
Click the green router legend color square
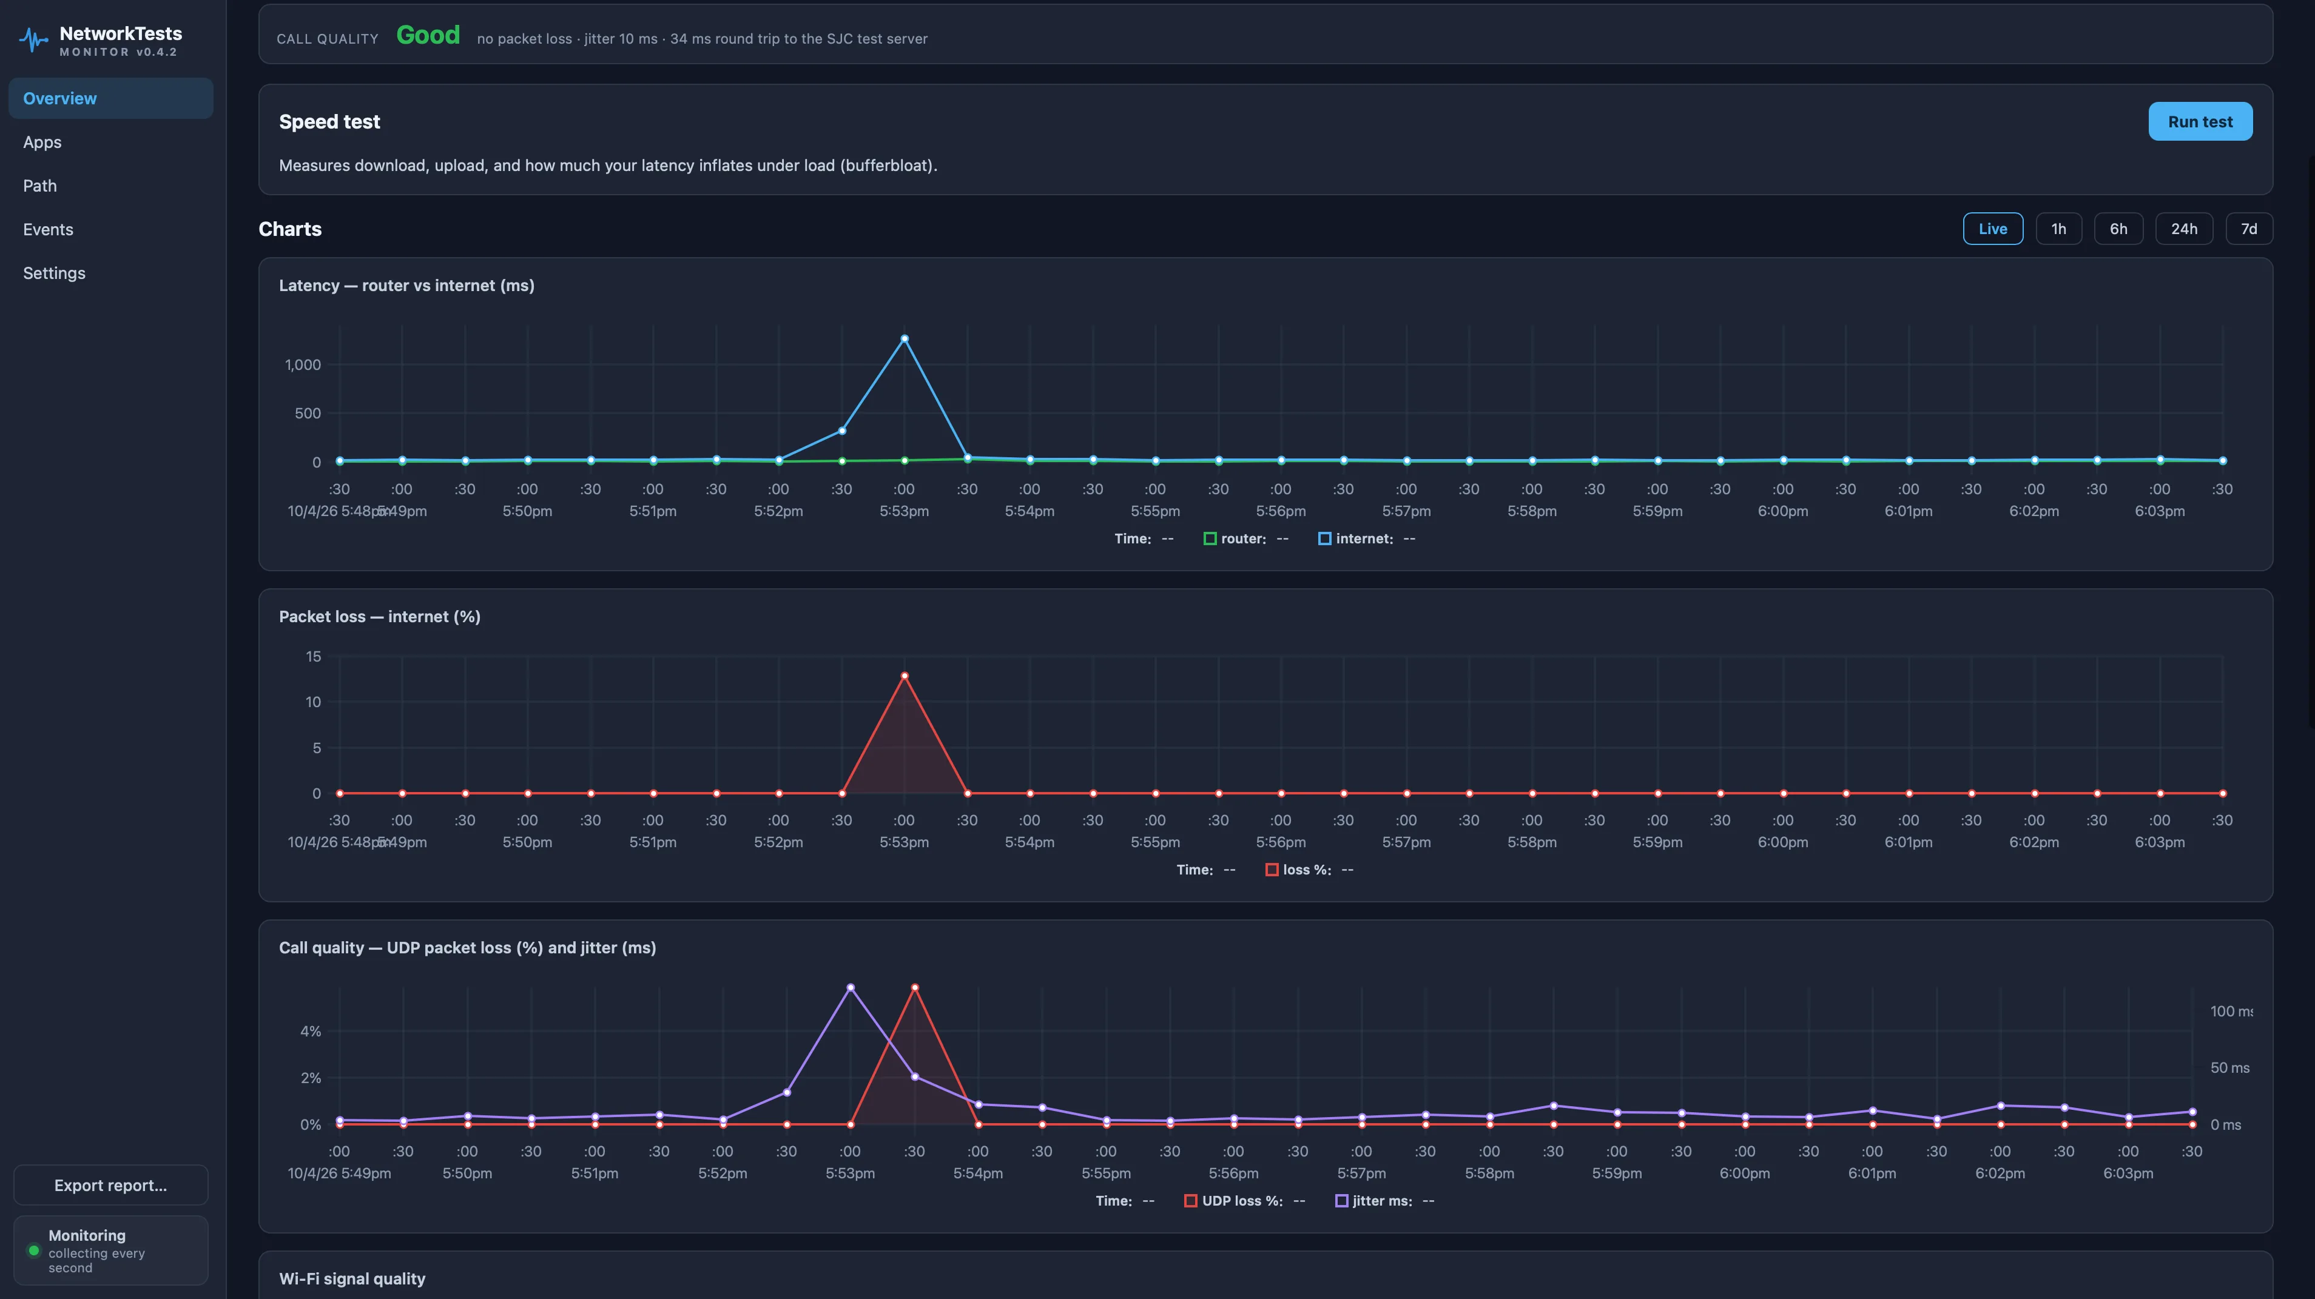[x=1210, y=539]
